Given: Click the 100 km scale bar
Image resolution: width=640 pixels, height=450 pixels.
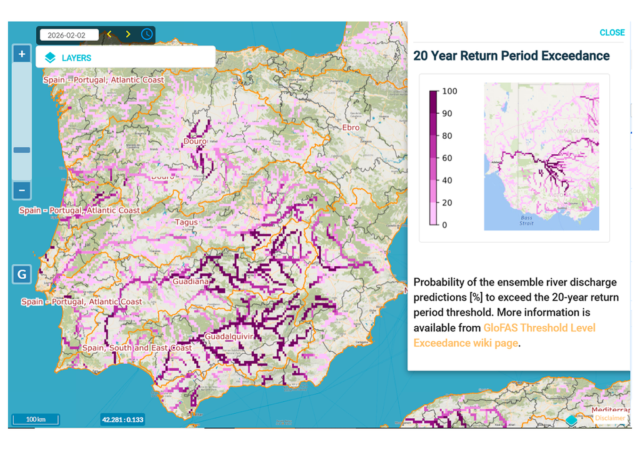Looking at the screenshot, I should 34,419.
